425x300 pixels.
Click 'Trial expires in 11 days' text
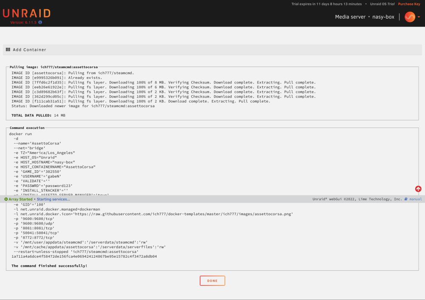pos(326,4)
